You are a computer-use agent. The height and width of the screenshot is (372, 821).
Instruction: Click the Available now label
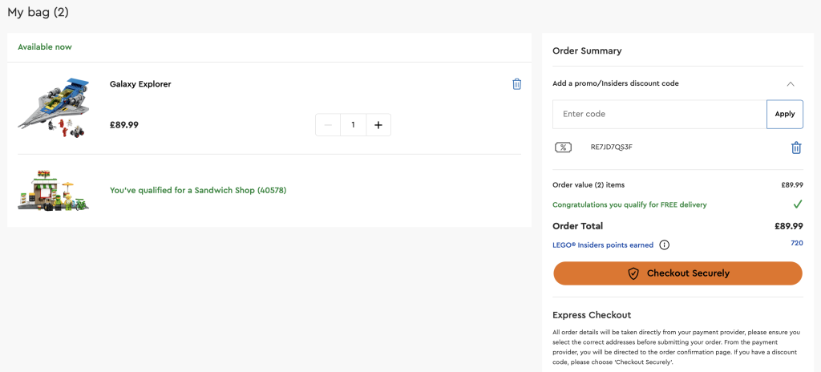point(45,47)
